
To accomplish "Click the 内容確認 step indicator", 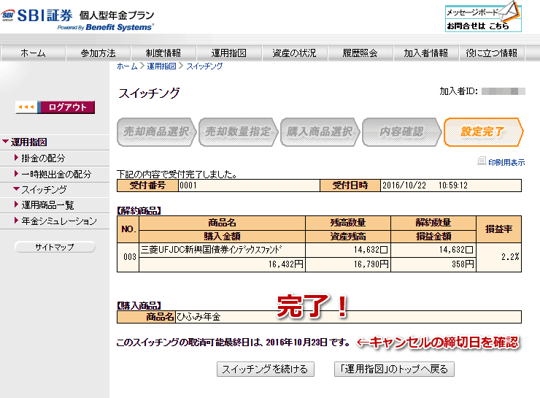I will [x=401, y=132].
